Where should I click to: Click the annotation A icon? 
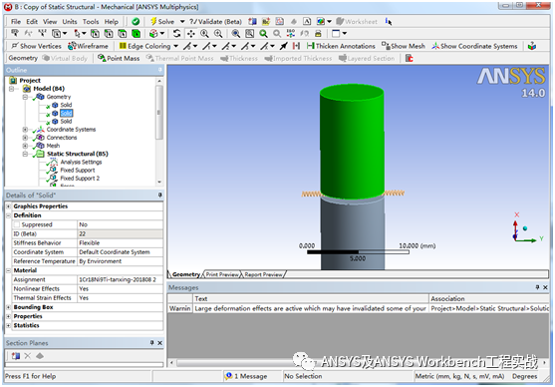pyautogui.click(x=307, y=22)
